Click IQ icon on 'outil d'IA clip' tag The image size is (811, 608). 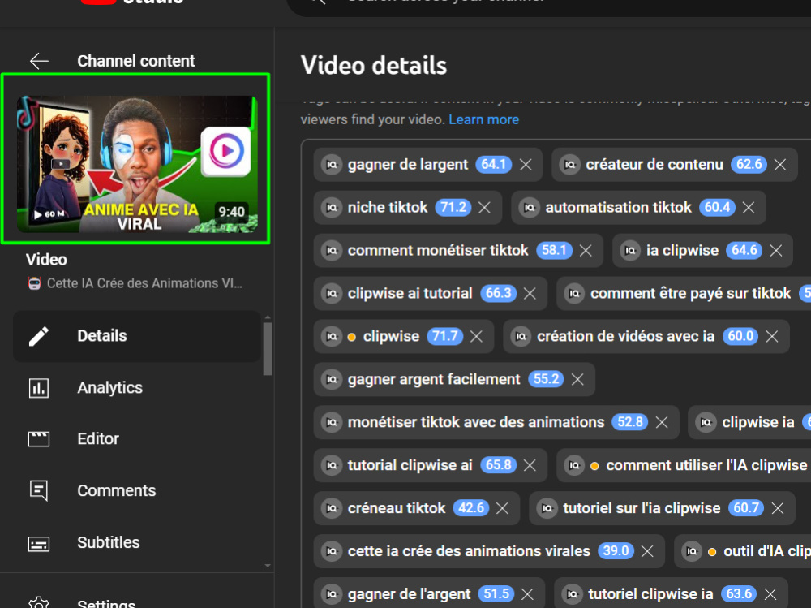point(692,551)
